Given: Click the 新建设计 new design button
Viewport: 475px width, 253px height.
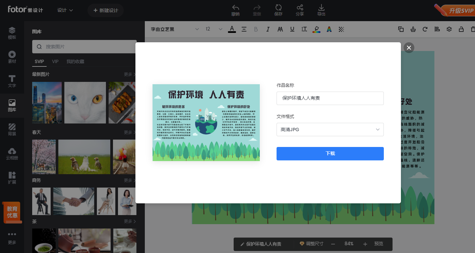Looking at the screenshot, I should coord(106,10).
